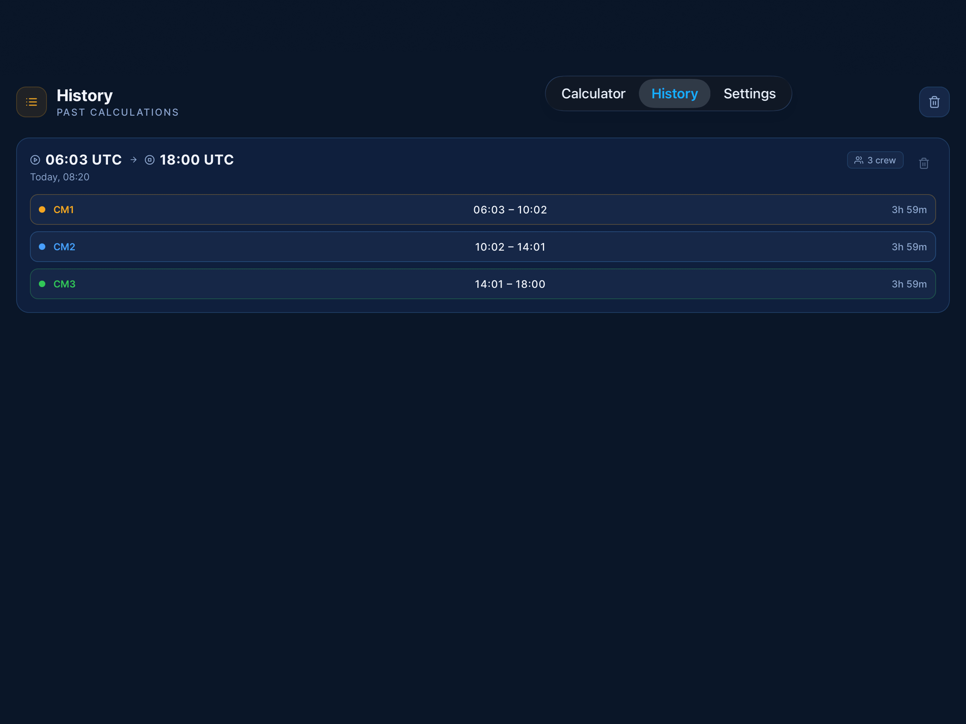This screenshot has height=724, width=966.
Task: Click the 10:02 – 14:01 time range
Action: coord(510,247)
